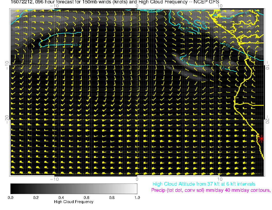The height and width of the screenshot is (210, 272).
Task: Click the 10 longitude label on the bottom axis
Action: tap(220, 179)
